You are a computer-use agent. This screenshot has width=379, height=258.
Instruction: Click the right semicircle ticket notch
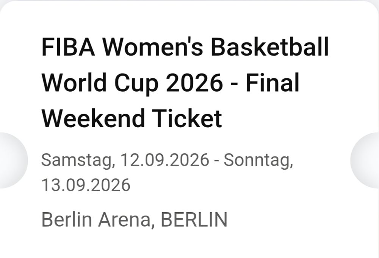click(x=365, y=160)
